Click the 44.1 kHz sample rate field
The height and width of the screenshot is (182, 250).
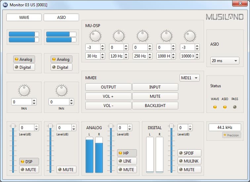[225, 127]
